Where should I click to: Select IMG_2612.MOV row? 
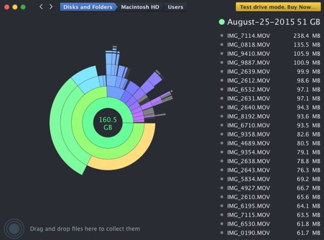point(270,81)
